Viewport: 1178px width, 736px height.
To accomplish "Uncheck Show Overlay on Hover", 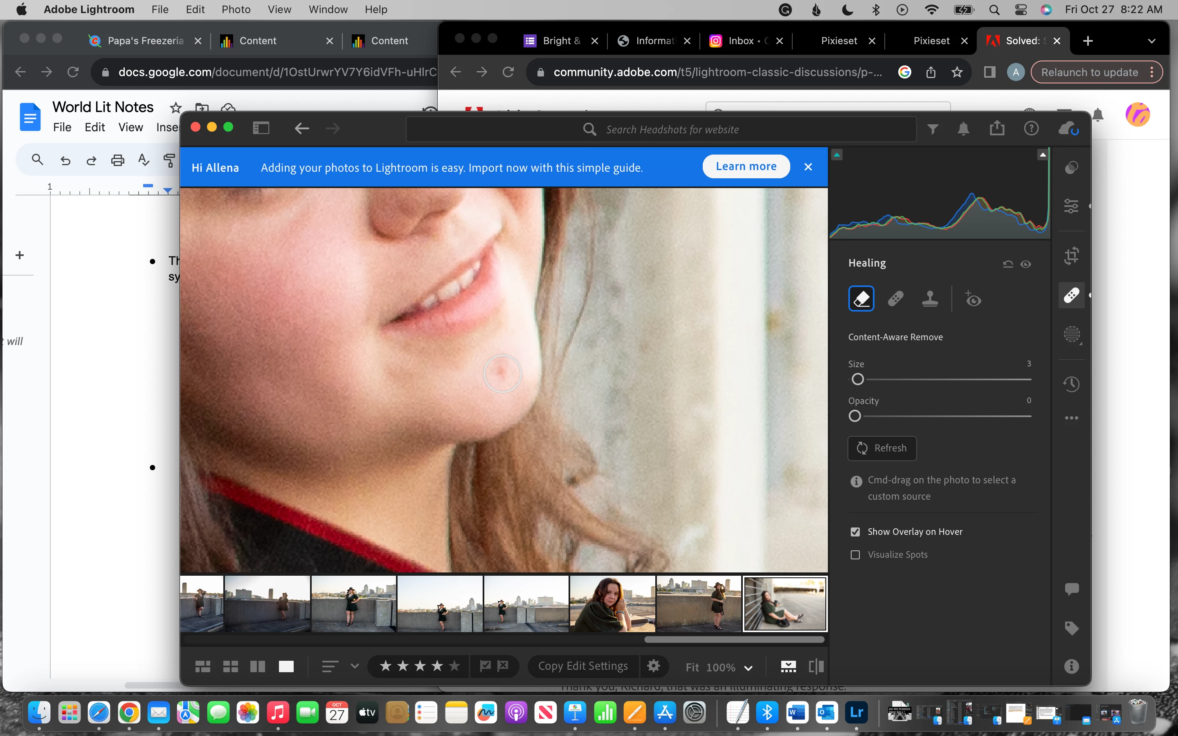I will [855, 532].
